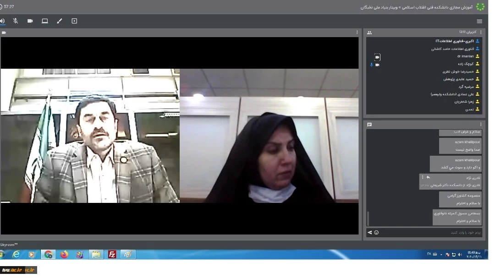Open the emoji picker in chat box
Viewport: 495px width, 278px height.
click(377, 233)
